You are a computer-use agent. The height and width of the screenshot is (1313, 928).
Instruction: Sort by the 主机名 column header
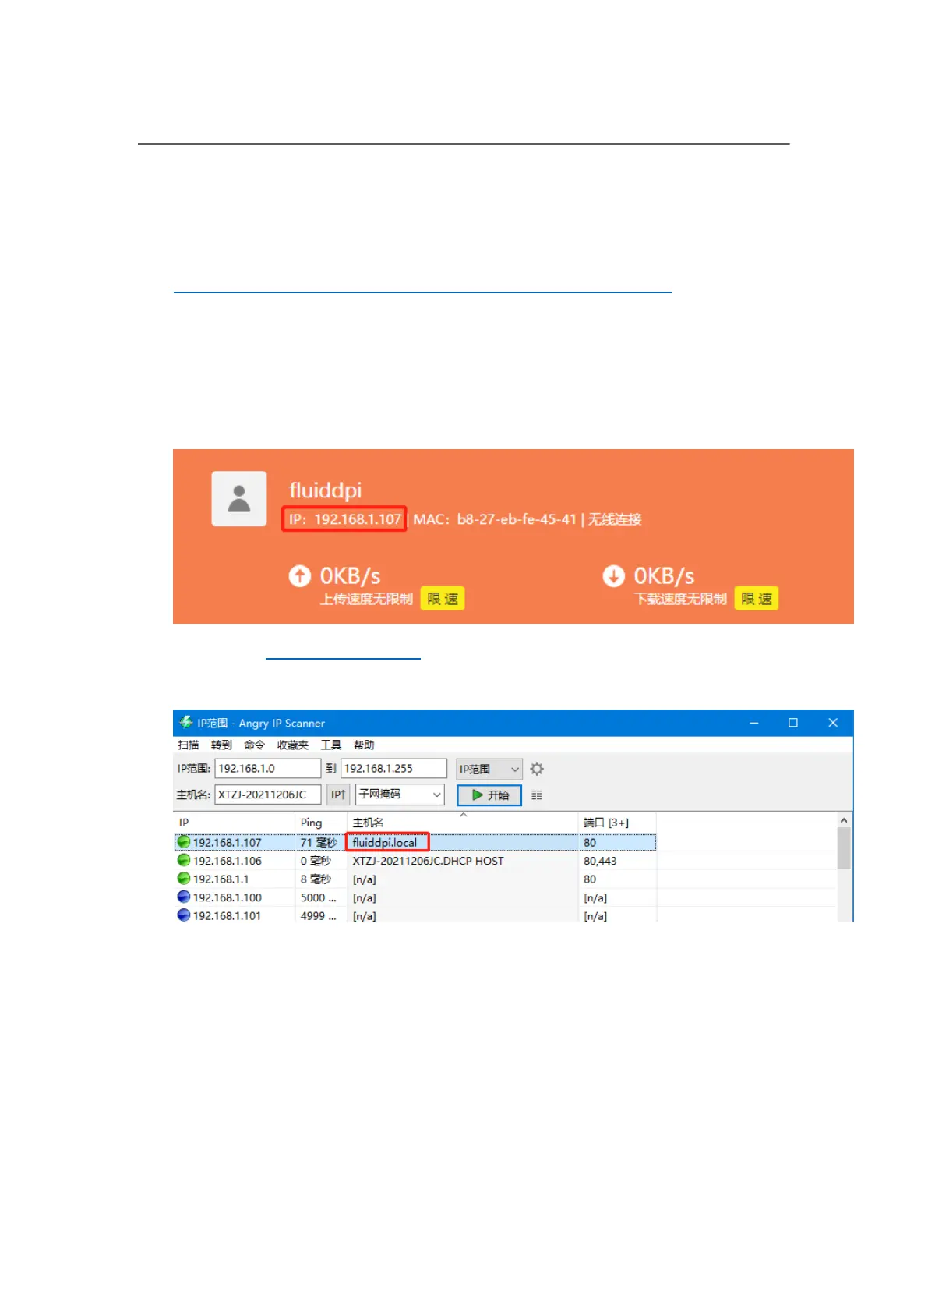click(463, 822)
